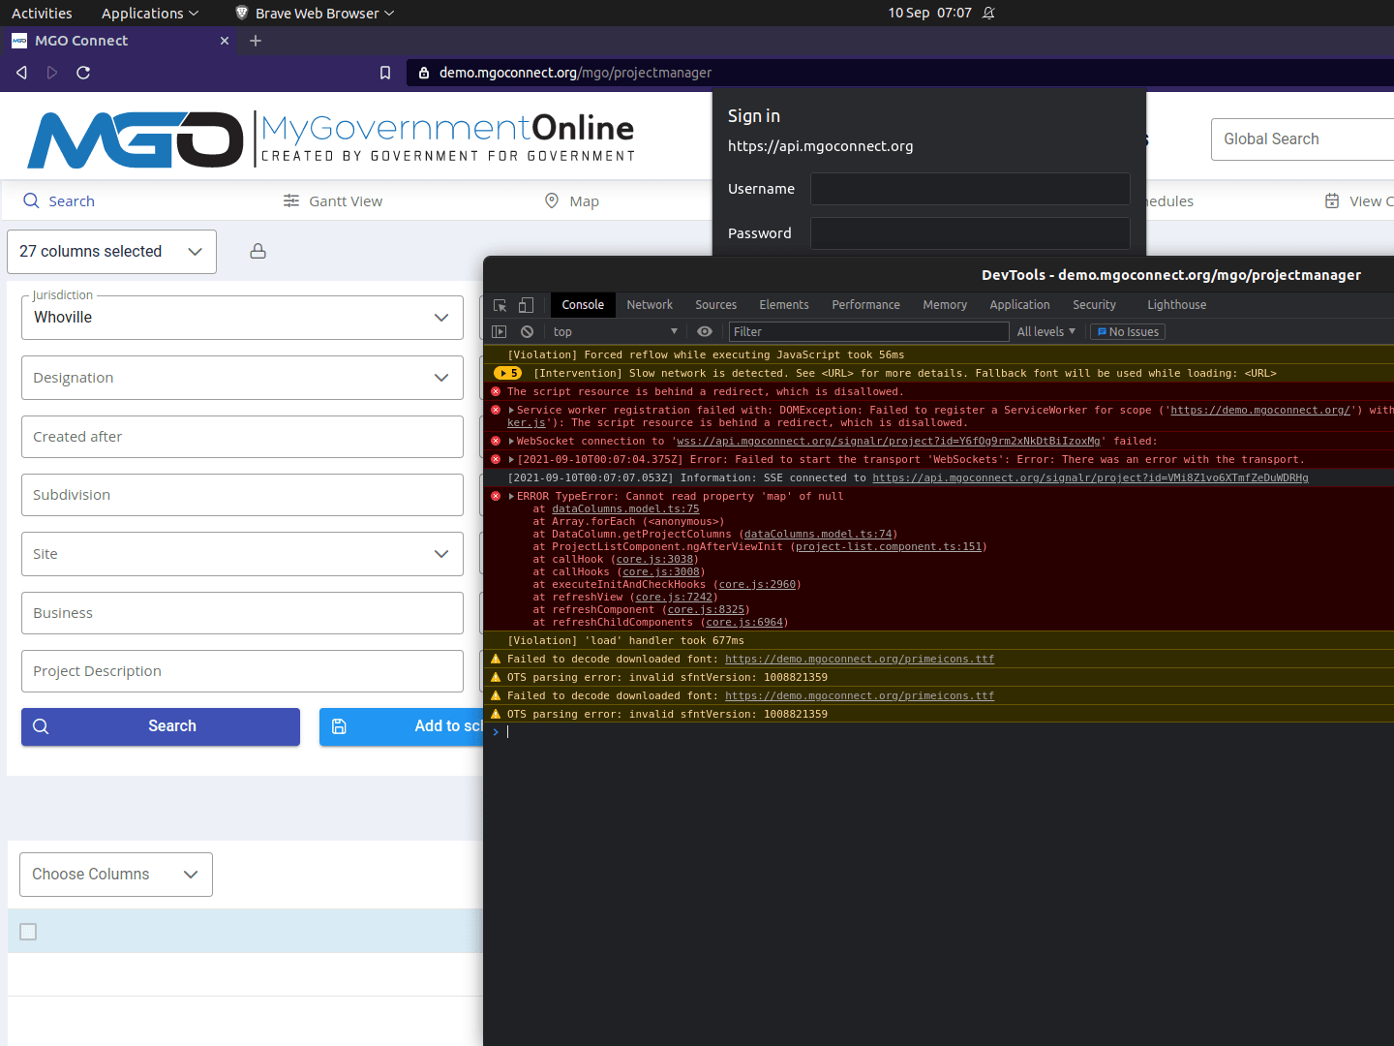Screen dimensions: 1394x1046
Task: Switch to the Network tab in DevTools
Action: tap(650, 305)
